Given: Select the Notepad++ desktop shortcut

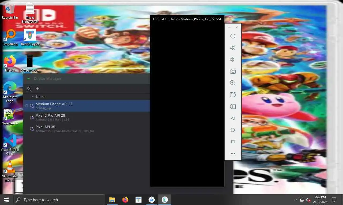Looking at the screenshot, I should tap(10, 117).
